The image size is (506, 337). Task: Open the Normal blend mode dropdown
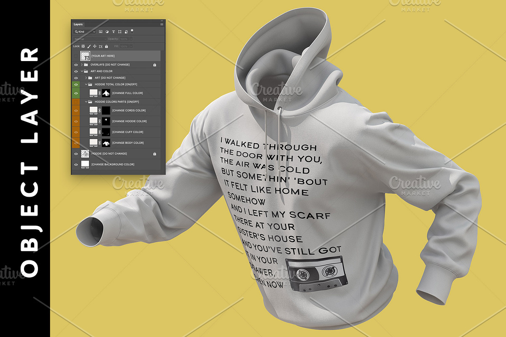pyautogui.click(x=90, y=39)
